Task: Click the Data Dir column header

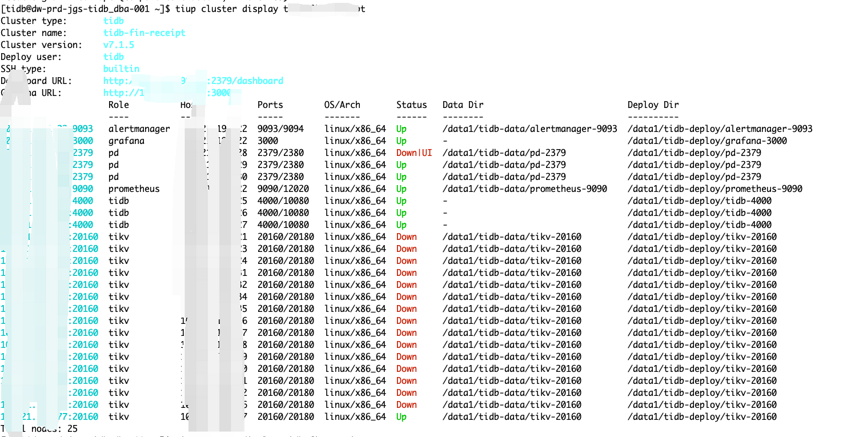Action: (x=463, y=105)
